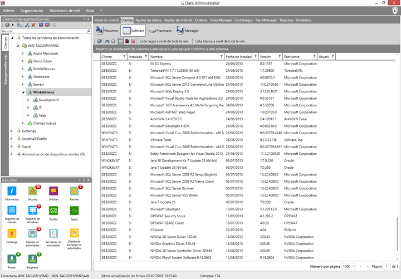
Task: Toggle filter on Fabricante column
Action: pos(314,56)
